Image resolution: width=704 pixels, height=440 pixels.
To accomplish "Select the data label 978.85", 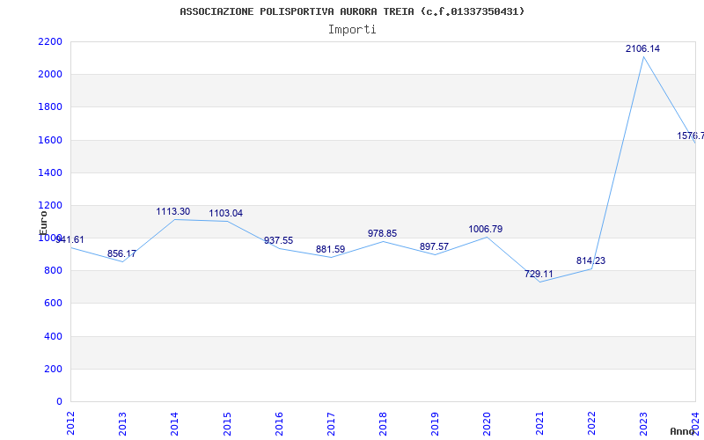I will pyautogui.click(x=382, y=233).
